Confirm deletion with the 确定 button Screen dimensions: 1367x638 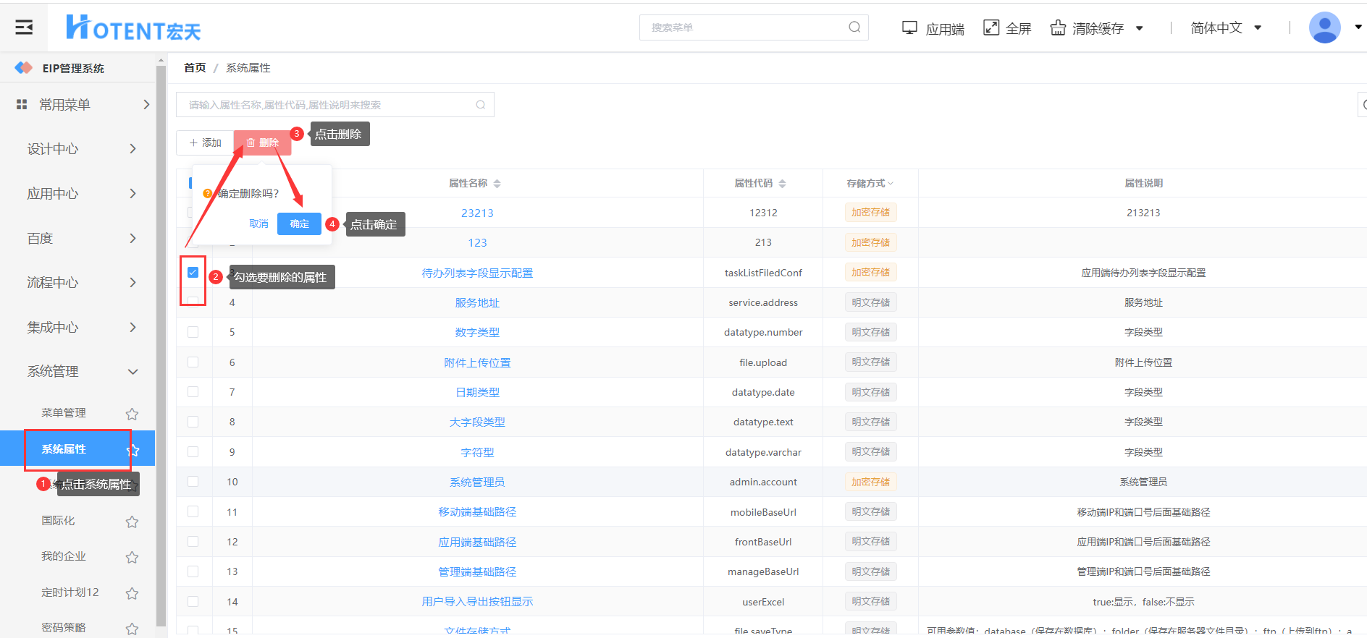[x=299, y=224]
